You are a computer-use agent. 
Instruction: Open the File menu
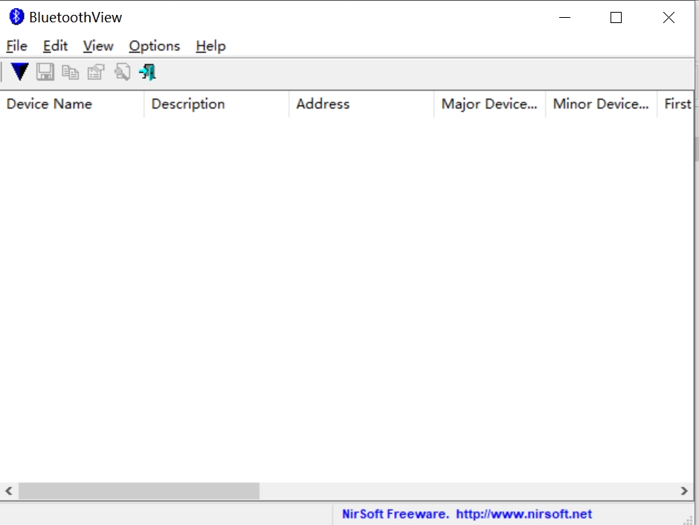[17, 46]
